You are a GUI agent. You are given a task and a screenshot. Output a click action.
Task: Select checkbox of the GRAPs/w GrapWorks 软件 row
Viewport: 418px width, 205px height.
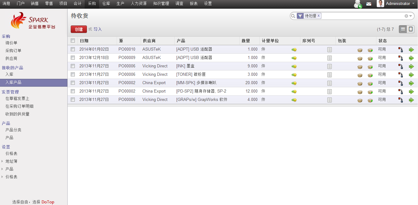pos(73,100)
